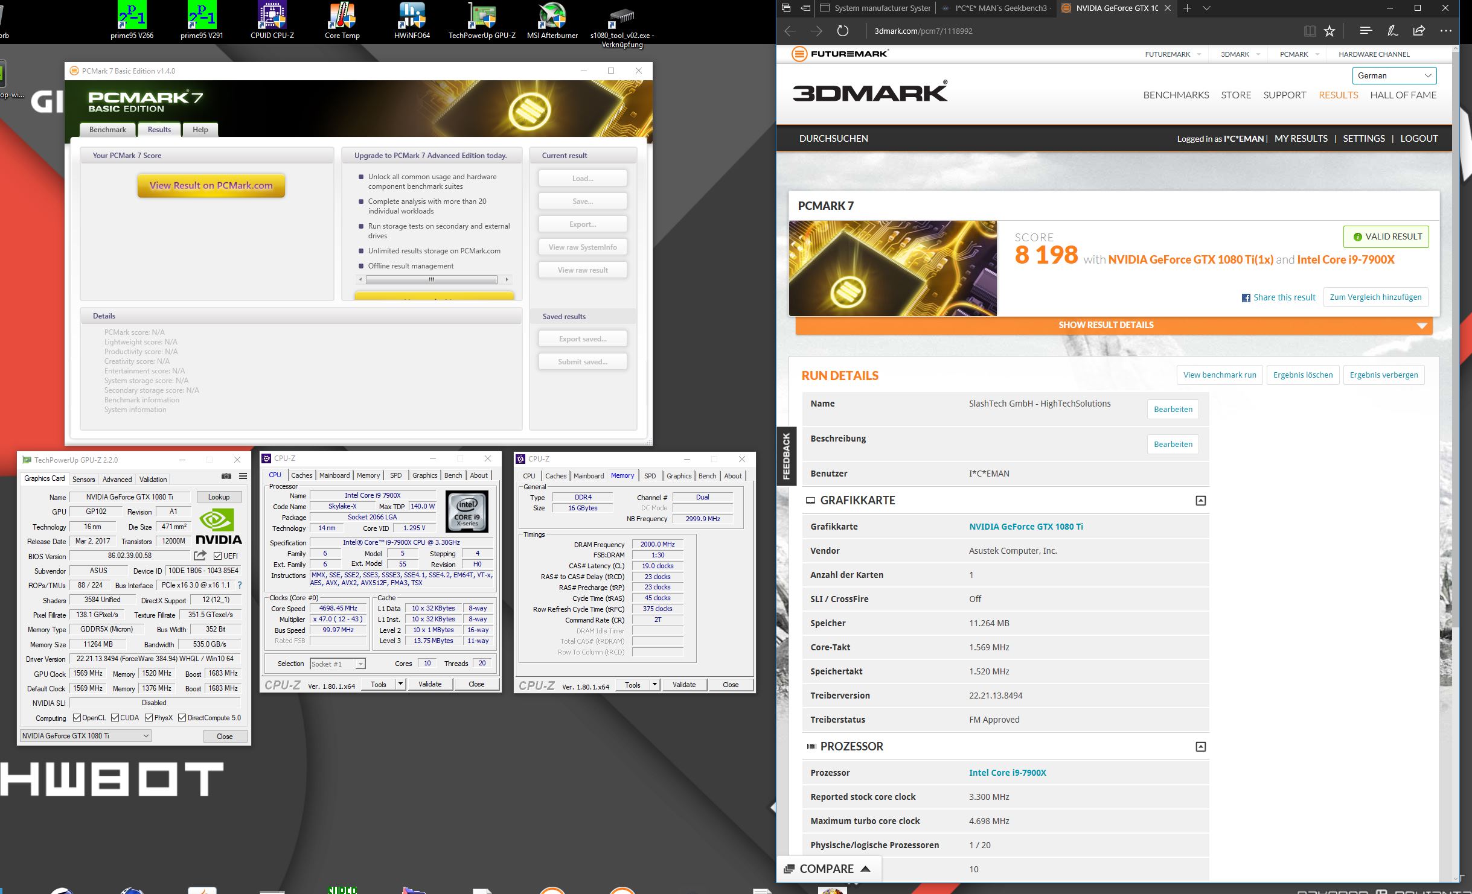Viewport: 1472px width, 894px height.
Task: Launch CPUID CPU-Z desktop icon
Action: [x=272, y=20]
